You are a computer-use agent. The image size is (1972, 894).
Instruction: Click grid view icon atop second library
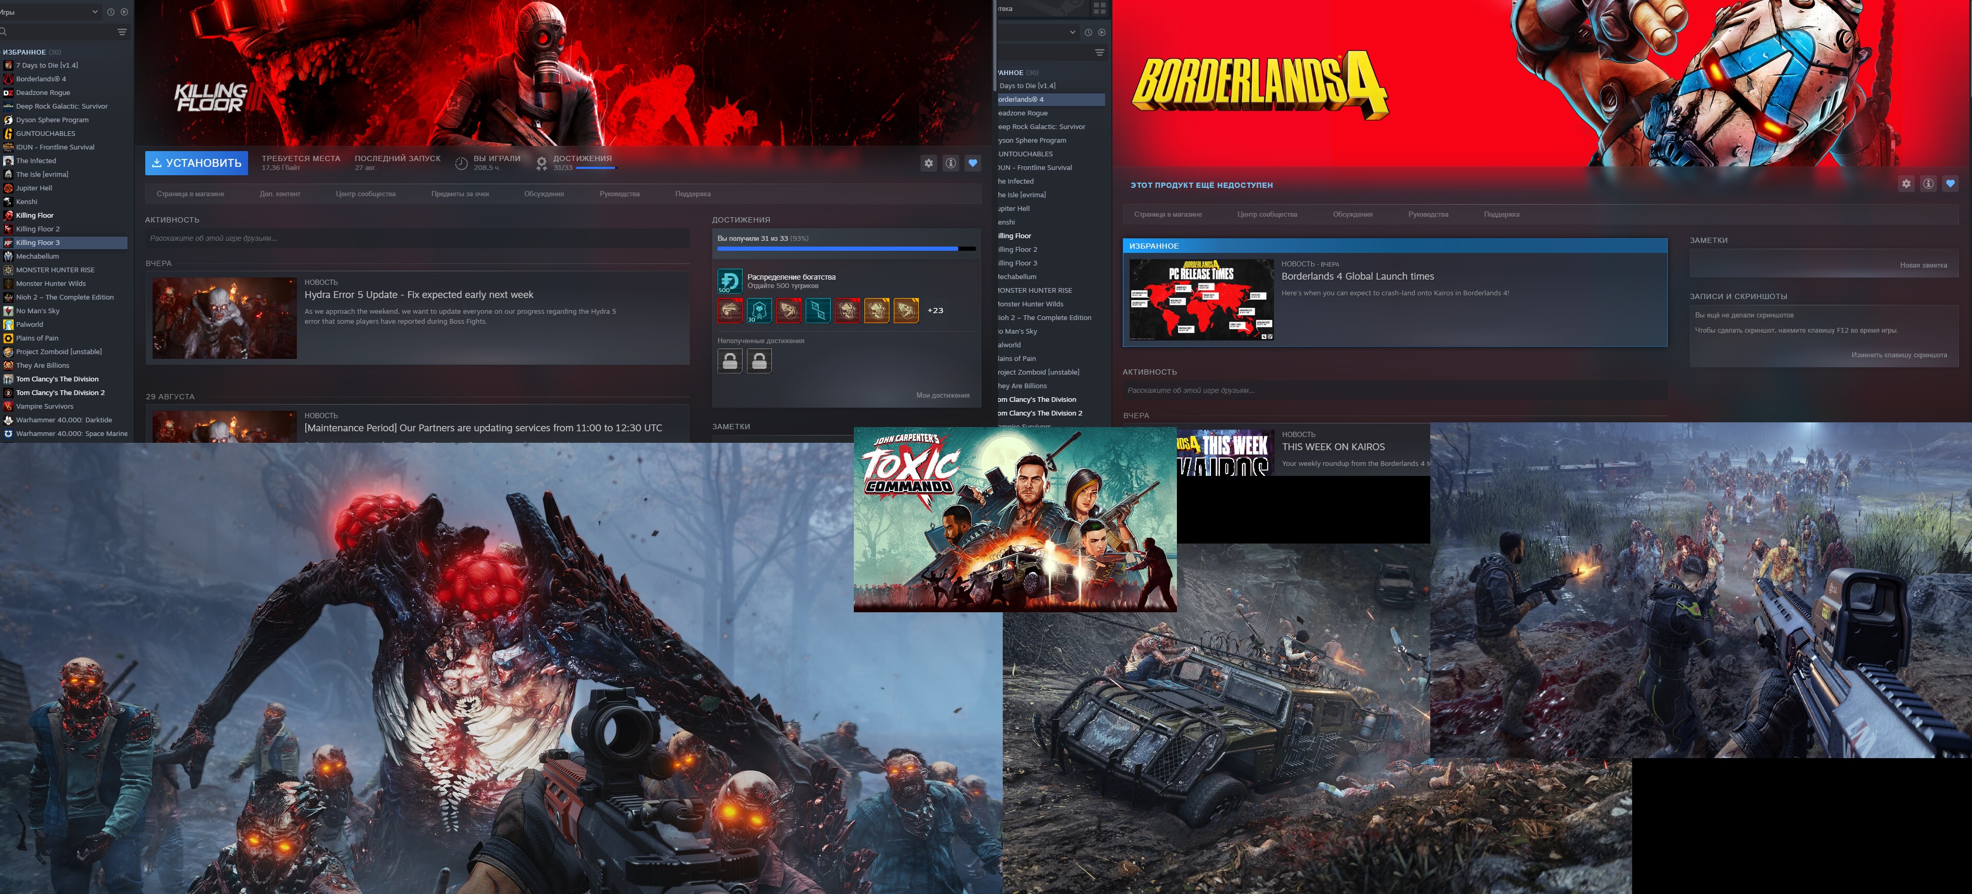tap(1099, 8)
